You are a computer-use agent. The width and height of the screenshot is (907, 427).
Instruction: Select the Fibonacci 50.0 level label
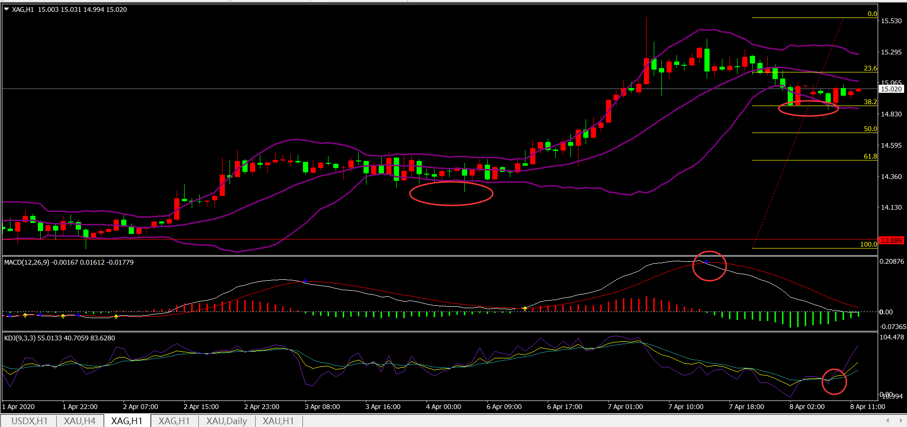coord(870,129)
